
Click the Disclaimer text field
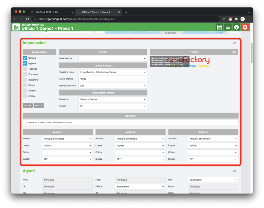click(x=130, y=122)
